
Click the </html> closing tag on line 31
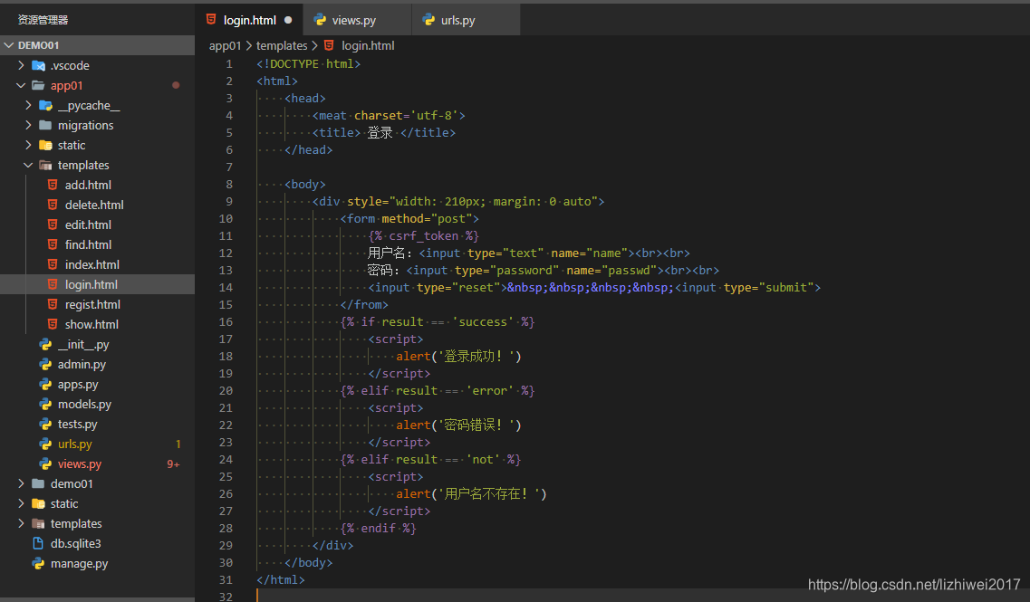(x=281, y=579)
